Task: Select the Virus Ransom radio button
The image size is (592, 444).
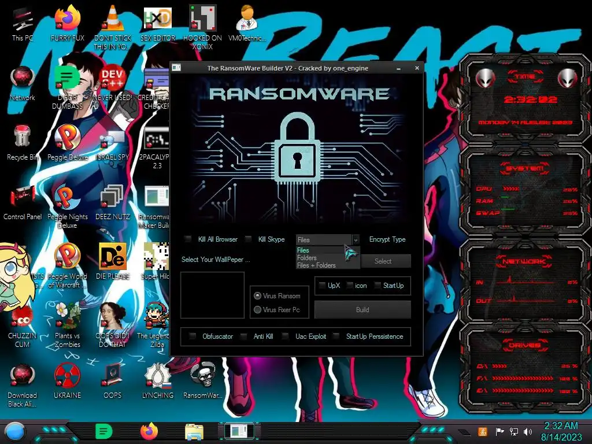Action: (x=257, y=295)
